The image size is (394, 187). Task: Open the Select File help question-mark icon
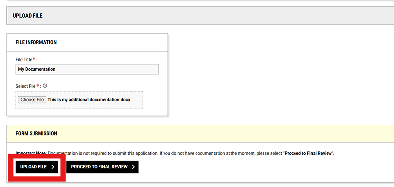click(45, 86)
